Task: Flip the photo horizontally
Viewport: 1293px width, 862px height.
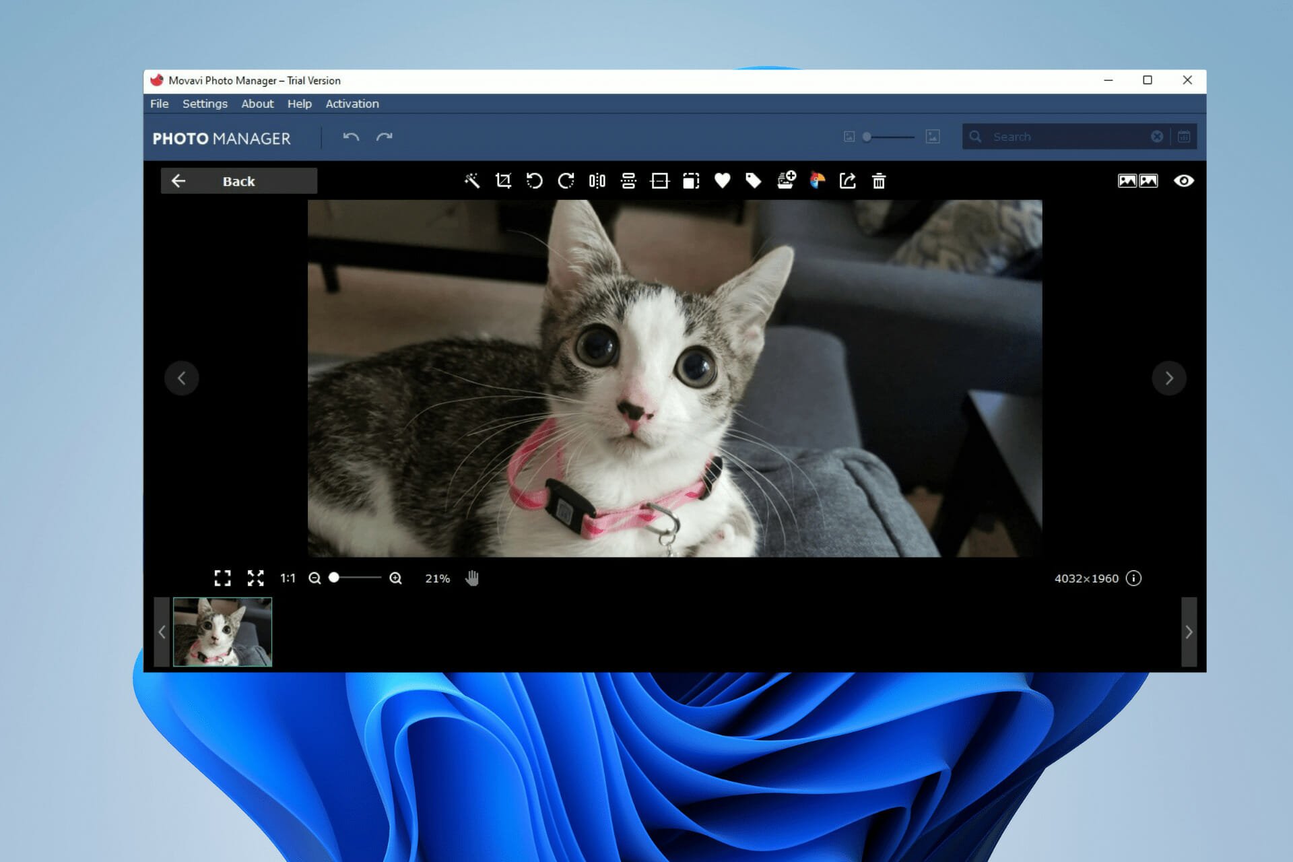Action: pos(597,180)
